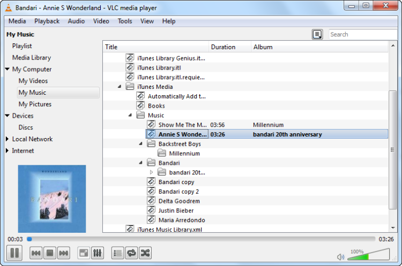Collapse the Music folder arrow
The image size is (402, 266).
click(x=130, y=115)
